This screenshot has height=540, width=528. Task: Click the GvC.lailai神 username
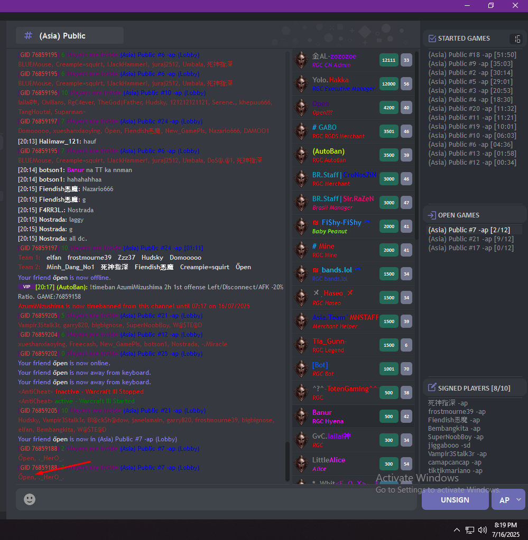[331, 437]
